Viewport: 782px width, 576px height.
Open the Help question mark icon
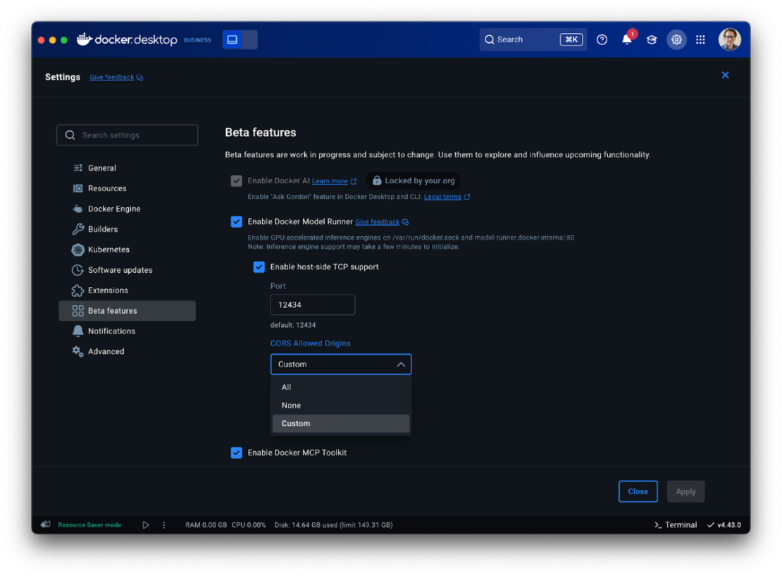click(602, 39)
